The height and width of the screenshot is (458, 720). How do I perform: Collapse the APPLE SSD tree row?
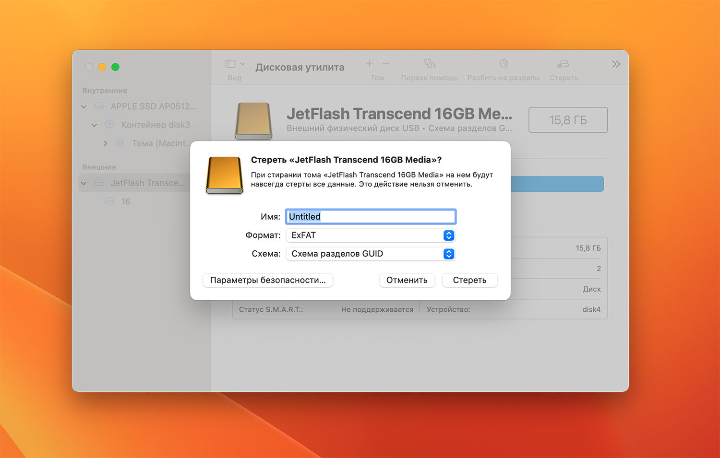(x=84, y=106)
